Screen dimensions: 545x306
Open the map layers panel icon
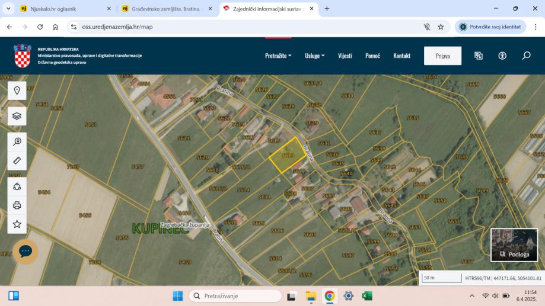[x=17, y=116]
